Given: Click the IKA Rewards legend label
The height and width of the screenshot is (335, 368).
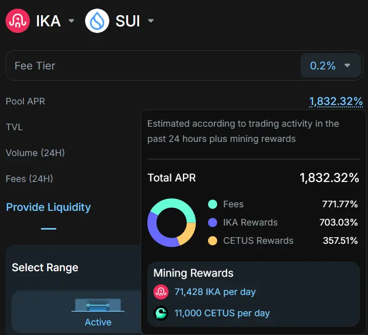Looking at the screenshot, I should [250, 222].
